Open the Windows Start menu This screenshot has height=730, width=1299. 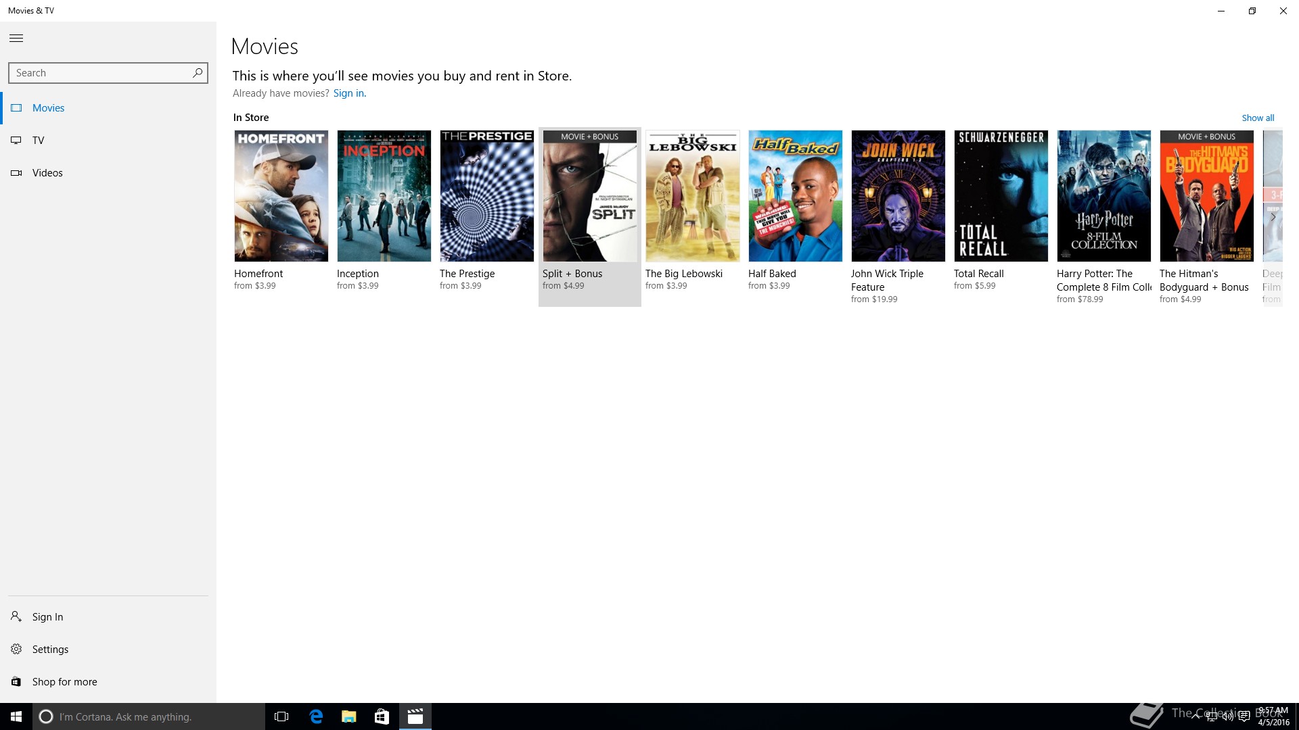[16, 716]
